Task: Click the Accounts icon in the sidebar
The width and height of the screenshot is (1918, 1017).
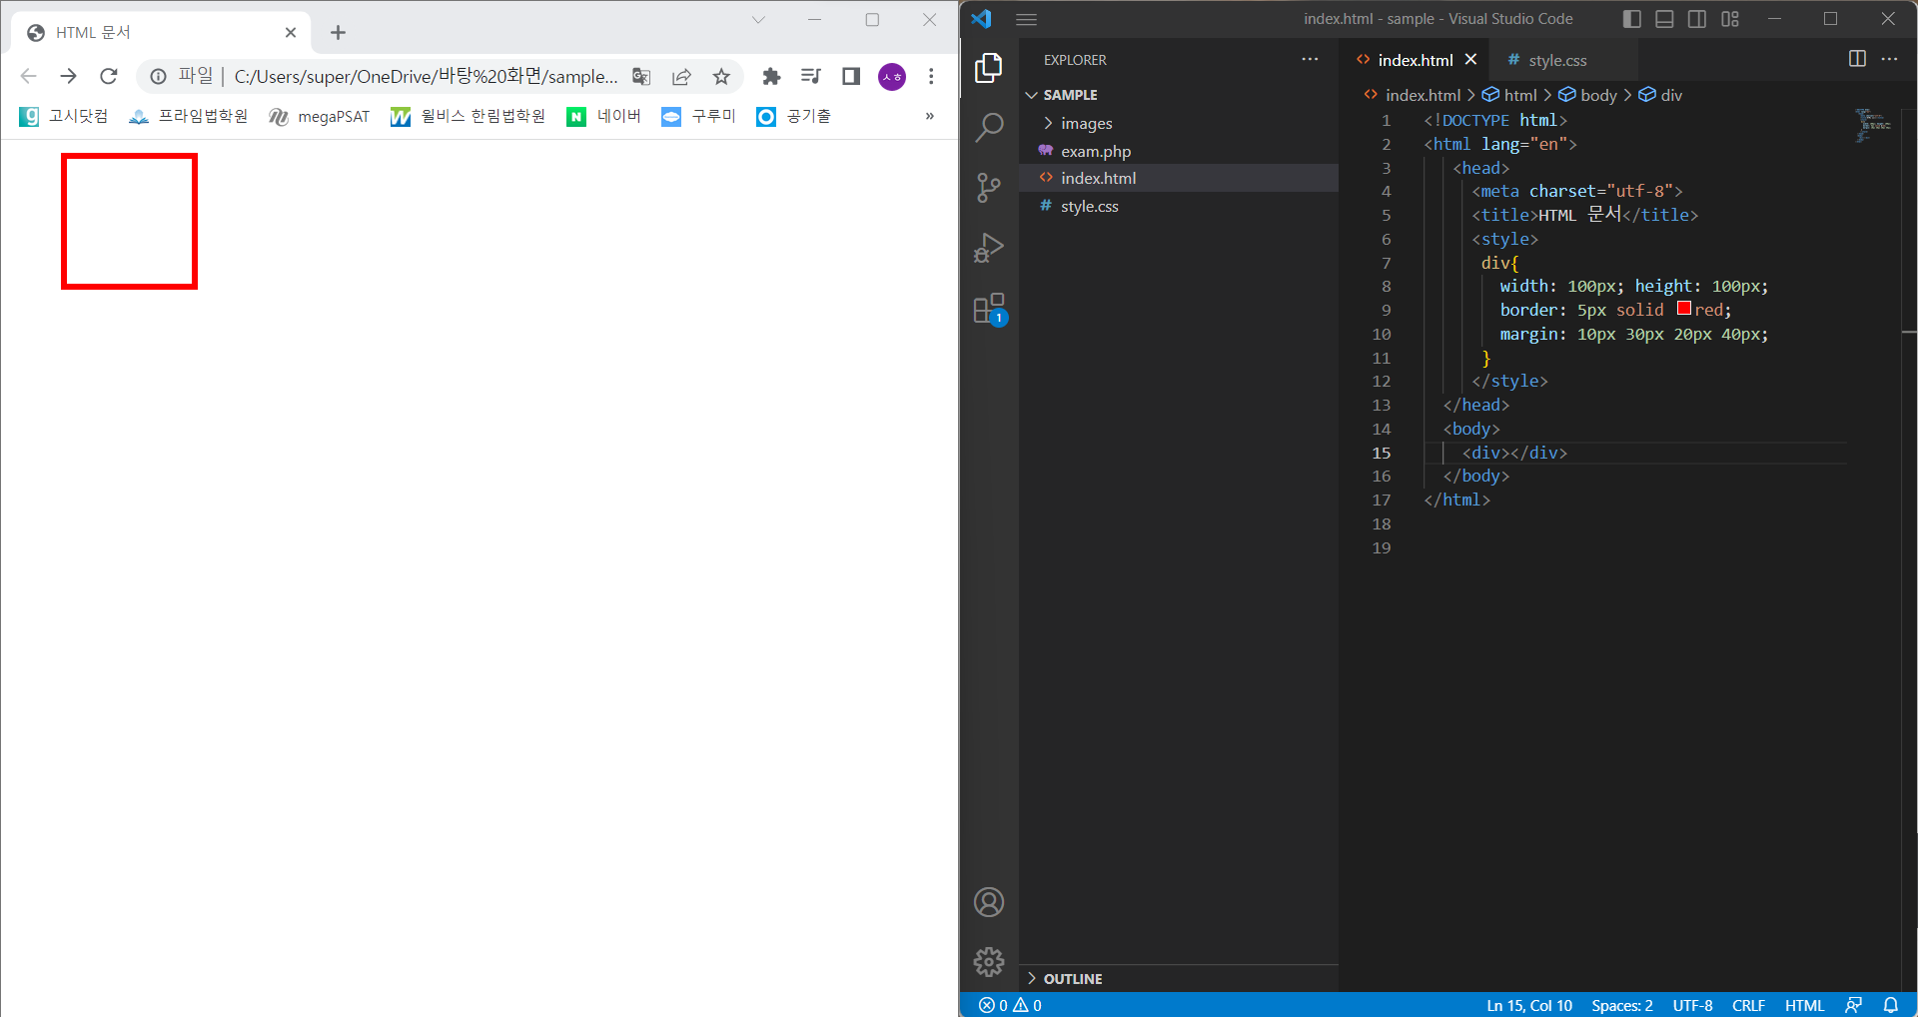Action: pos(988,901)
